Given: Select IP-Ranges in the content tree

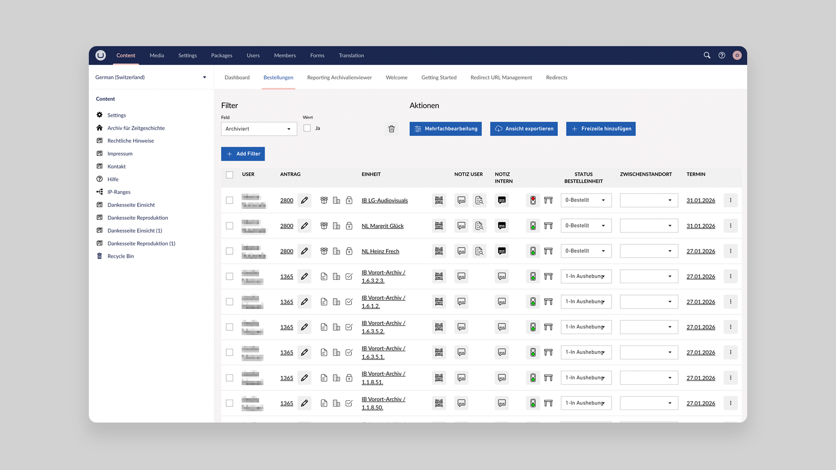Looking at the screenshot, I should pyautogui.click(x=119, y=192).
